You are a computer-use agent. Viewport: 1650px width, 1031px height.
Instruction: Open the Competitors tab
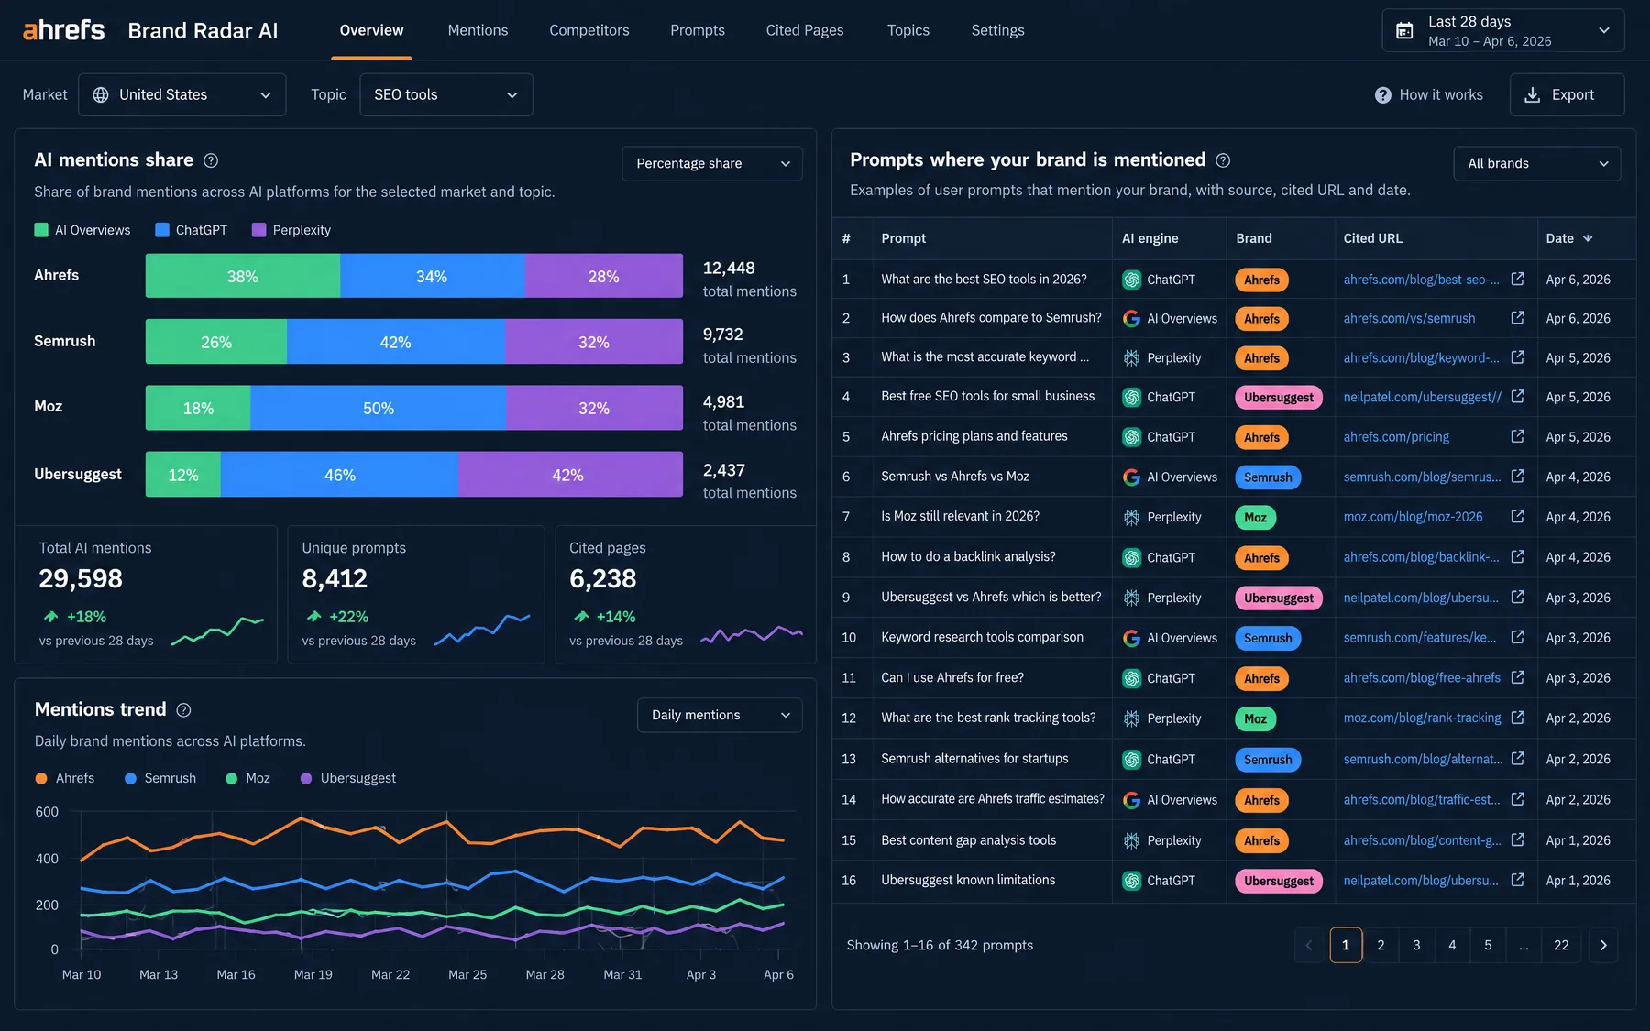point(589,30)
